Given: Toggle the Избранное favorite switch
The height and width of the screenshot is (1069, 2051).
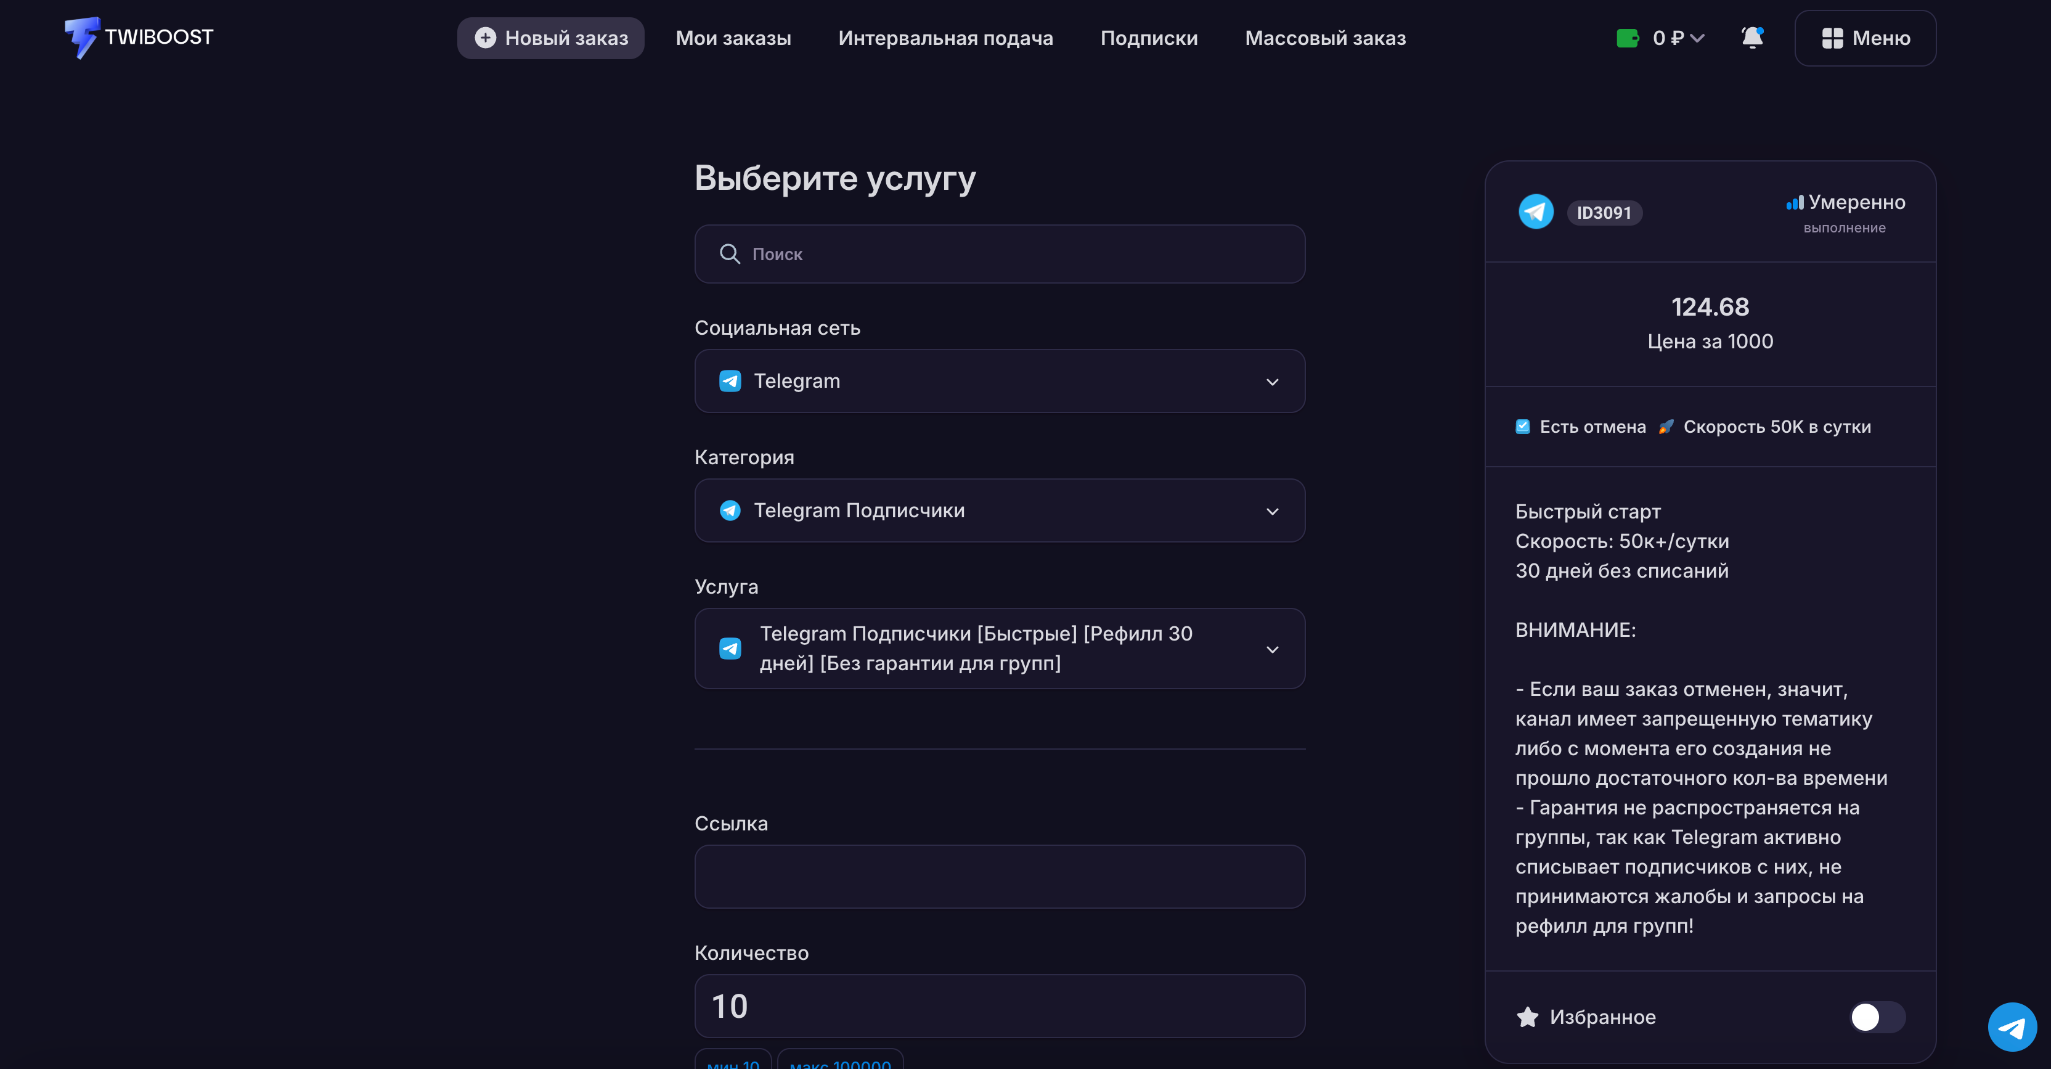Looking at the screenshot, I should tap(1877, 1017).
